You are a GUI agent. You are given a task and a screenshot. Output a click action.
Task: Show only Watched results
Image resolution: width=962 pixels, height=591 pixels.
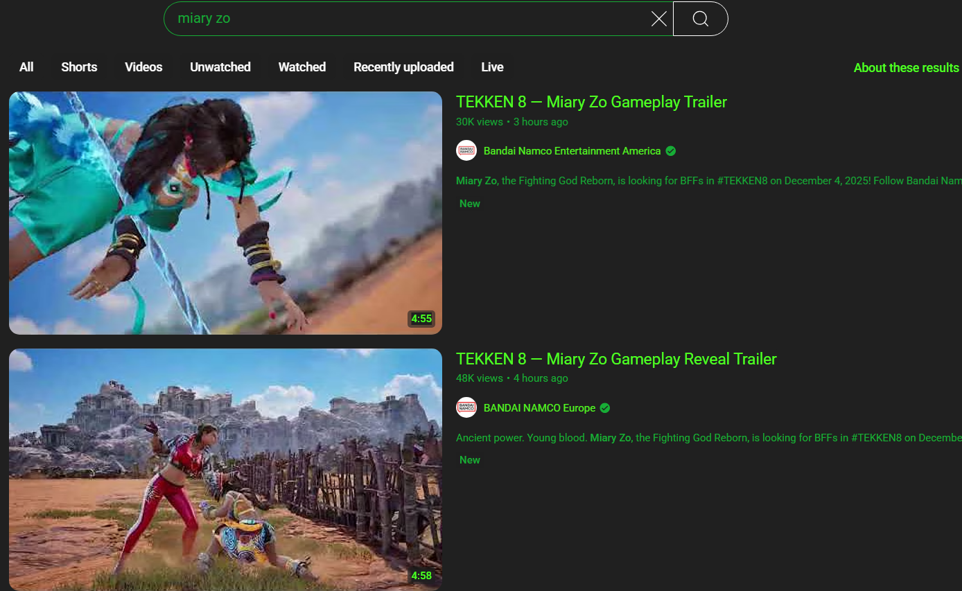pyautogui.click(x=302, y=67)
